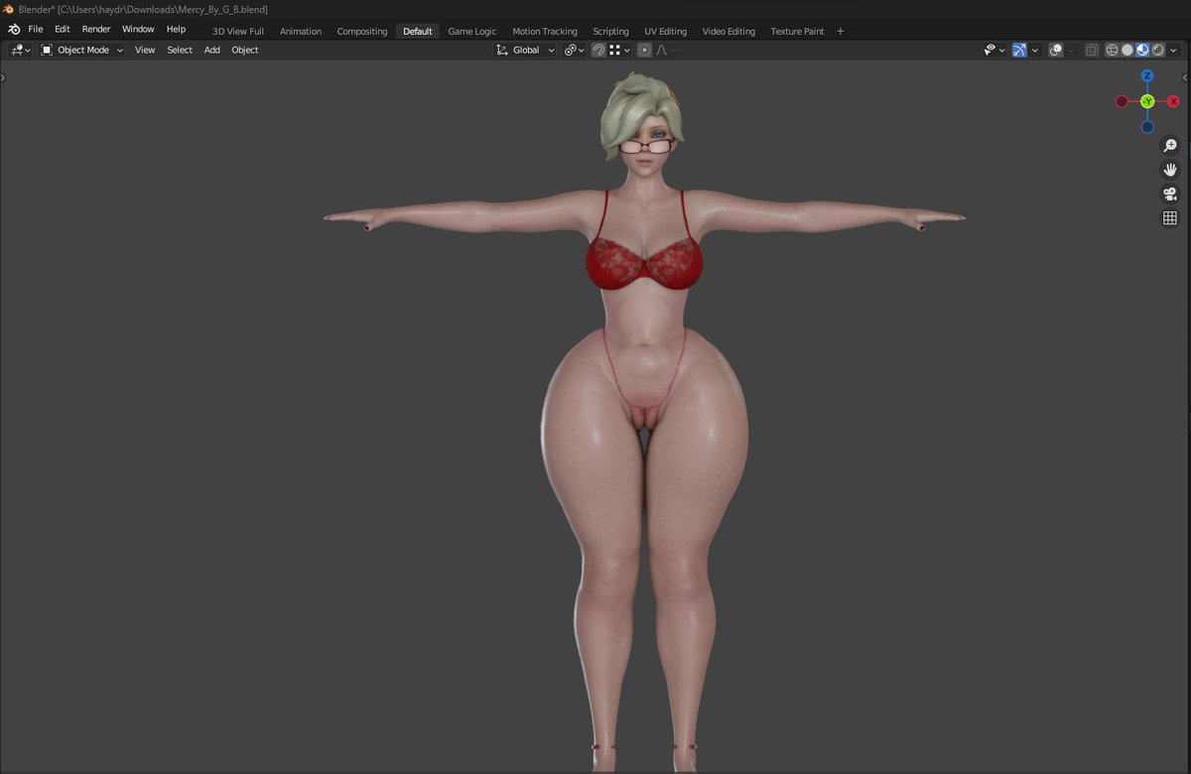This screenshot has height=774, width=1191.
Task: Switch to the Video Editing workspace tab
Action: [x=728, y=31]
